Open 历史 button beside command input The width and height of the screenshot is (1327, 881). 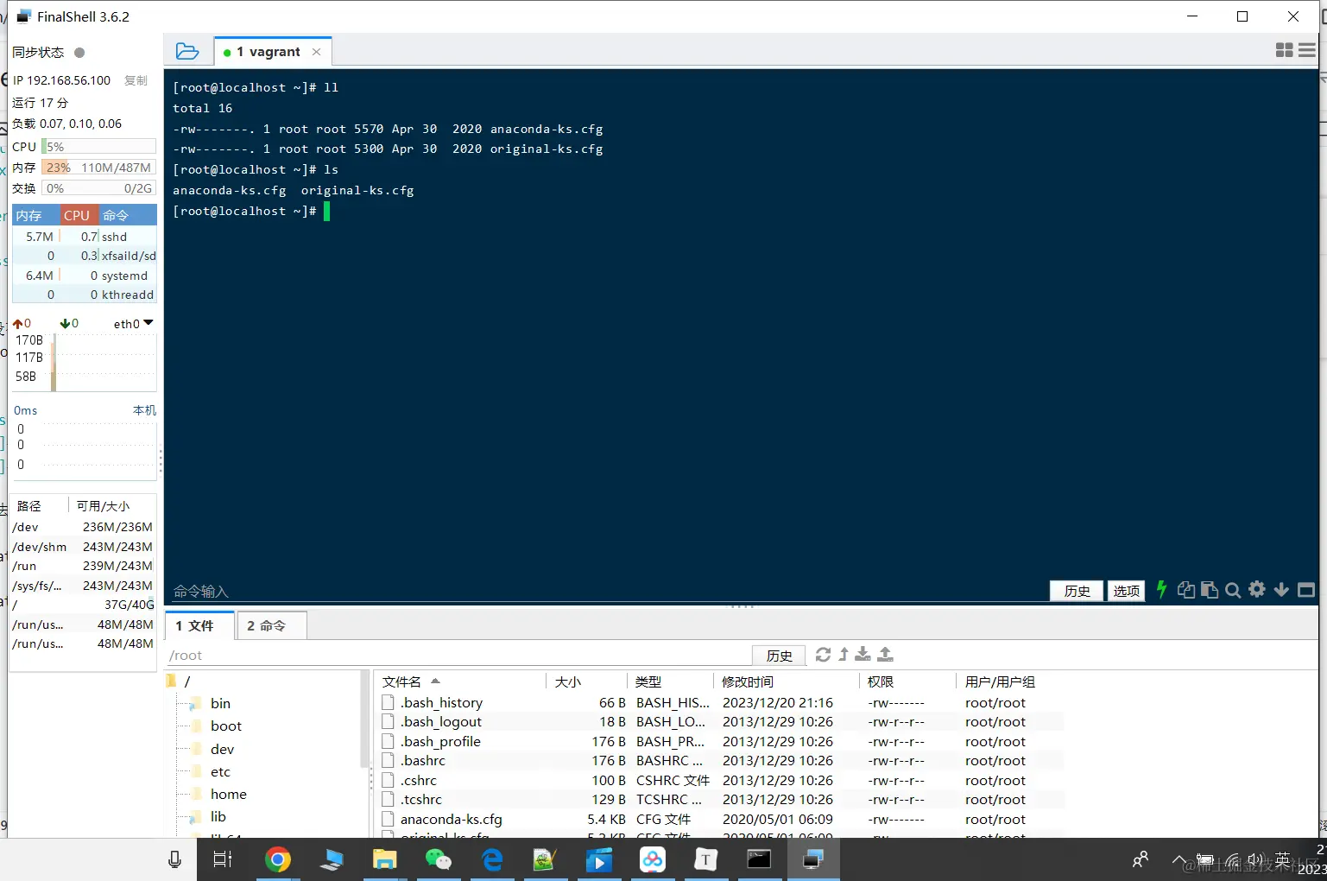click(x=1077, y=591)
